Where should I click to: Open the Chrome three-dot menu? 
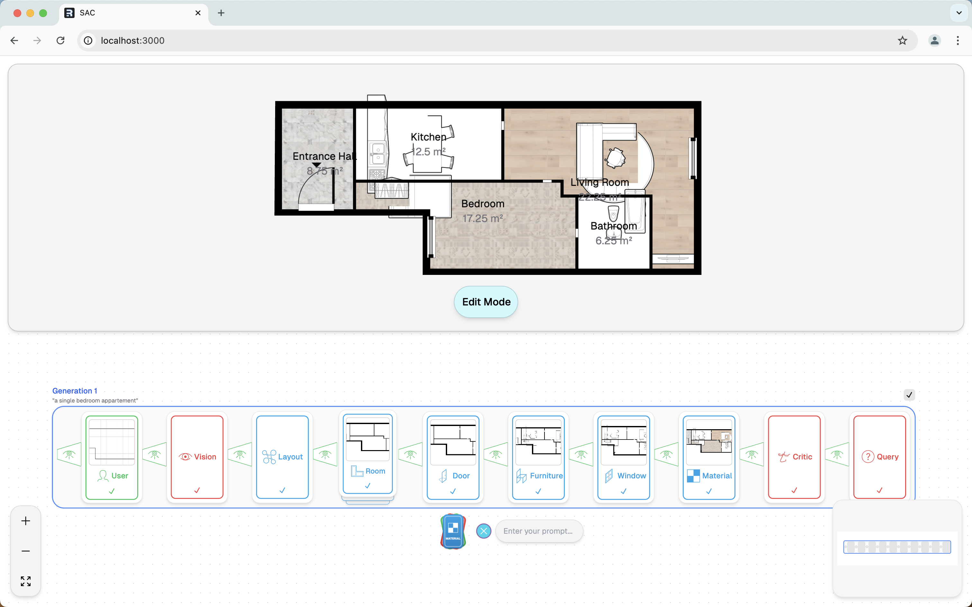point(958,41)
